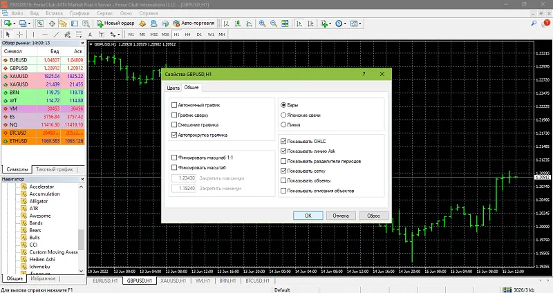The width and height of the screenshot is (553, 293).
Task: Select the trendline drawing tool
Action: 56,34
